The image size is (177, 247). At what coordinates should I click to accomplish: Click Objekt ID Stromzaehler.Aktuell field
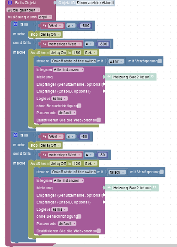point(95,3)
